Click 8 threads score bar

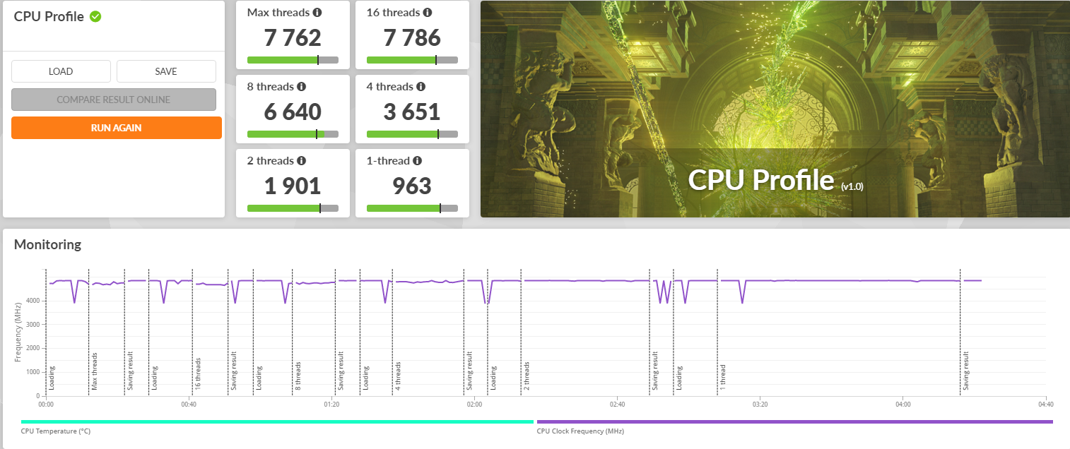(293, 134)
